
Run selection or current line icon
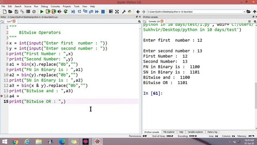pyautogui.click(x=59, y=12)
